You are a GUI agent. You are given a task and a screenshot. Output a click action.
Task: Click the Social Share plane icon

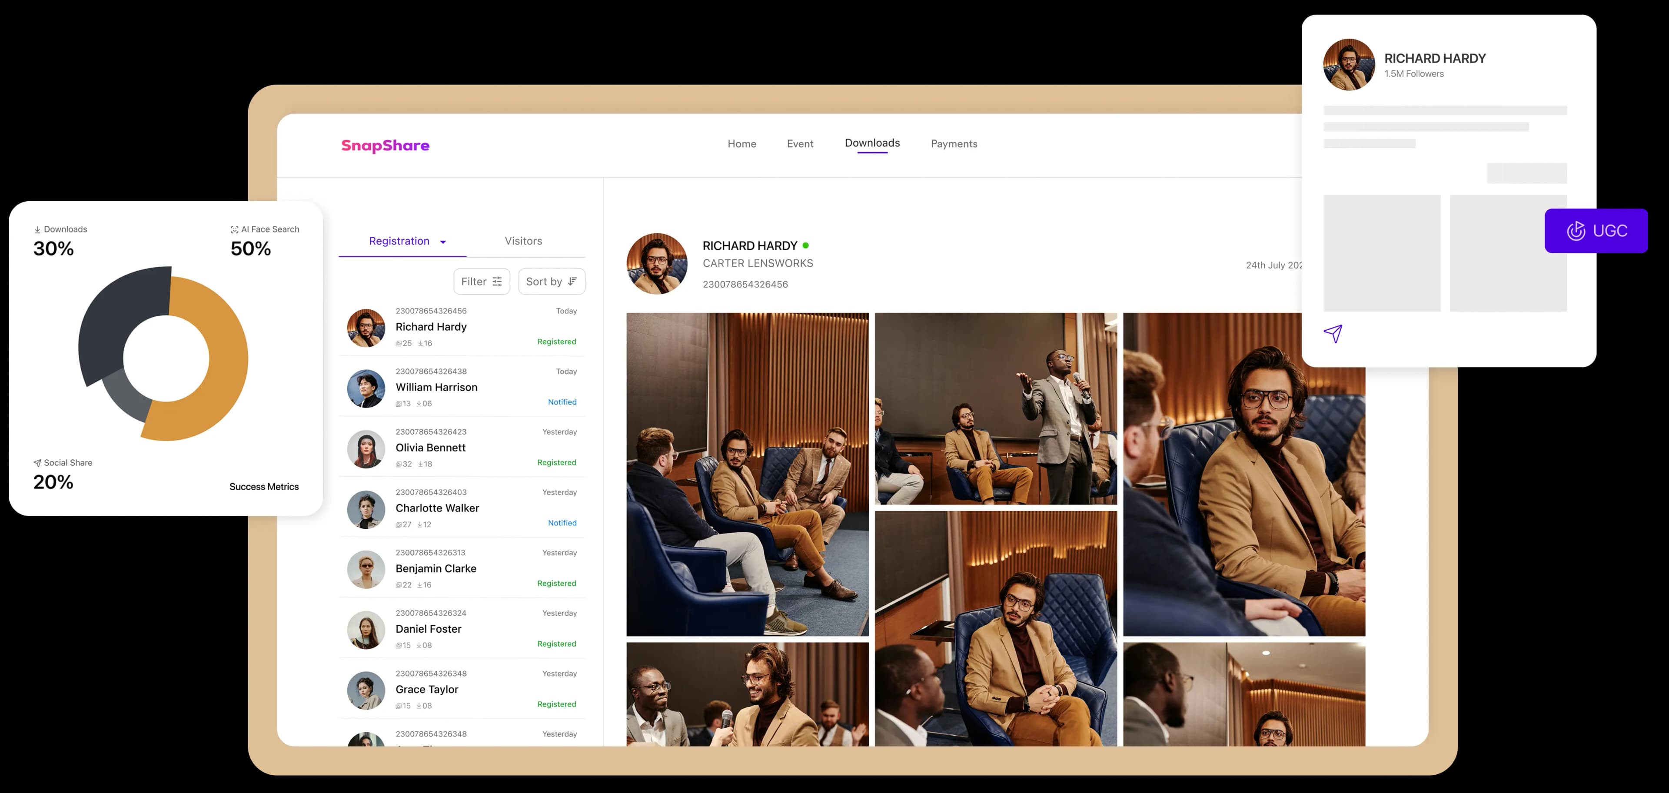coord(37,463)
